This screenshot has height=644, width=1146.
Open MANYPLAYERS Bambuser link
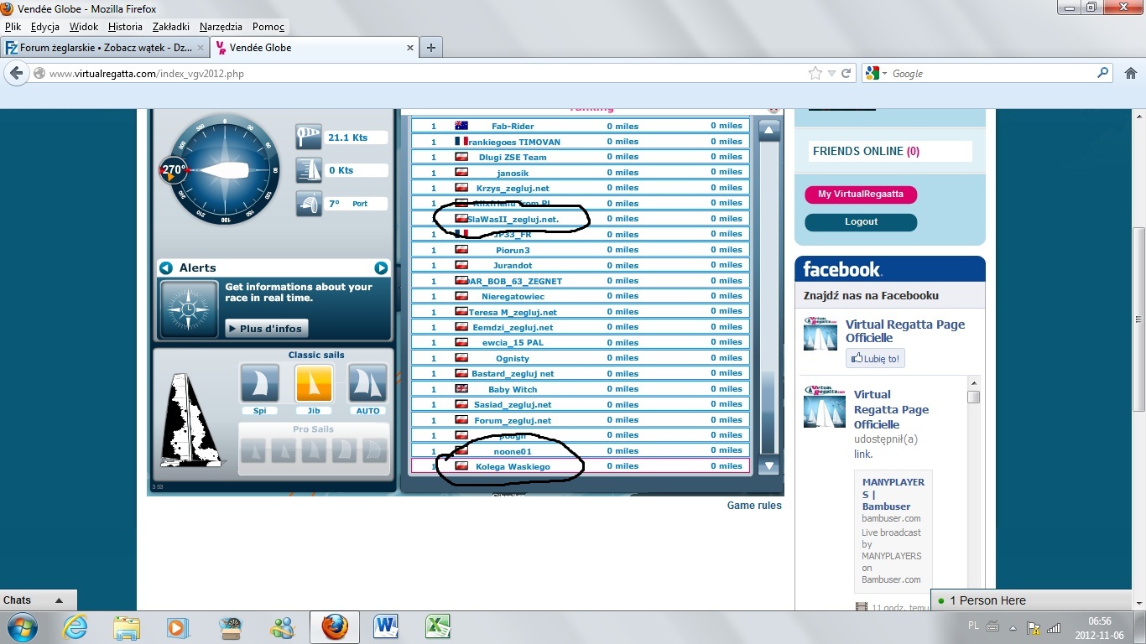pyautogui.click(x=893, y=494)
